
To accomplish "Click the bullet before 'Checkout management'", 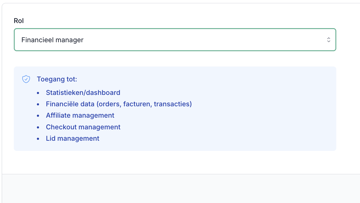I will click(x=38, y=127).
